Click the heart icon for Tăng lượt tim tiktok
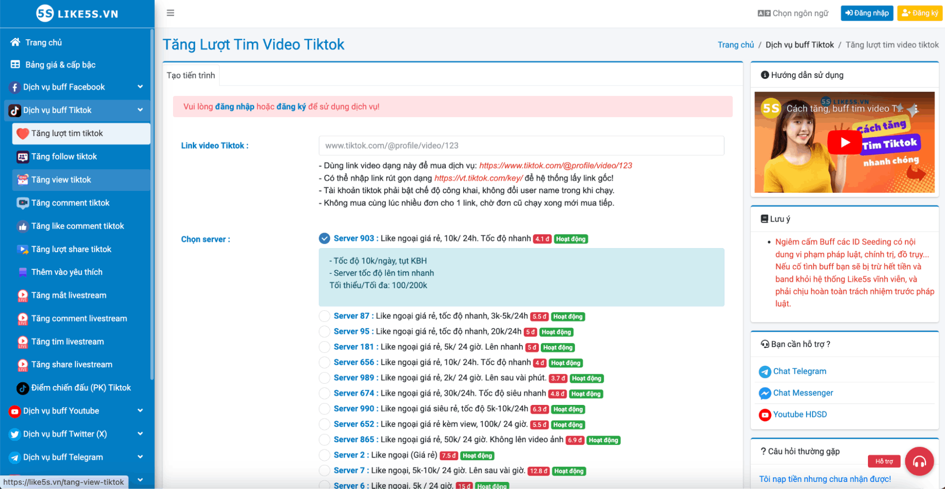 [x=22, y=134]
